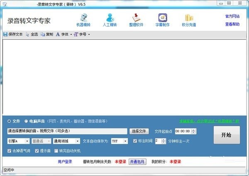Click the 分钟标注一次 label

179,141
